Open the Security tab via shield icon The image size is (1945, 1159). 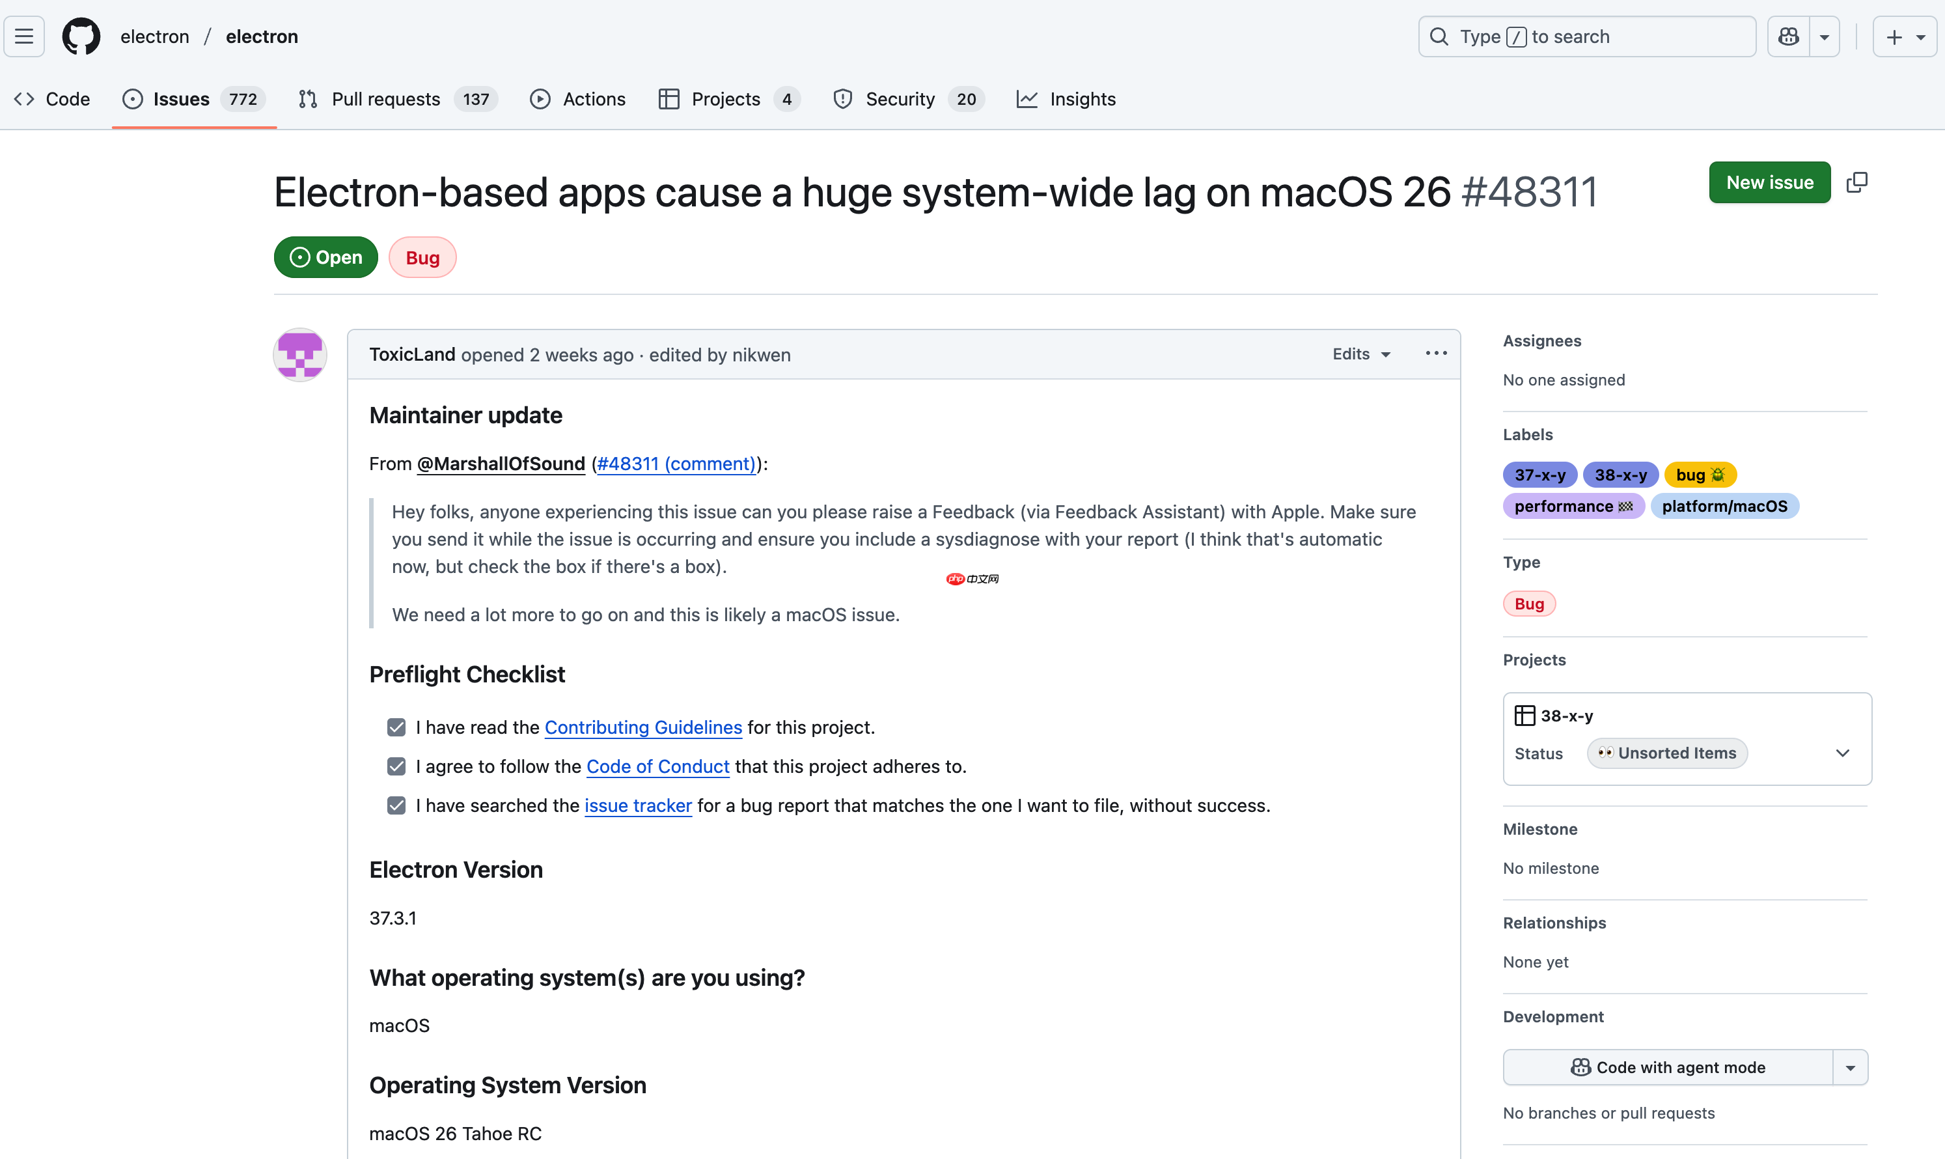pyautogui.click(x=843, y=99)
